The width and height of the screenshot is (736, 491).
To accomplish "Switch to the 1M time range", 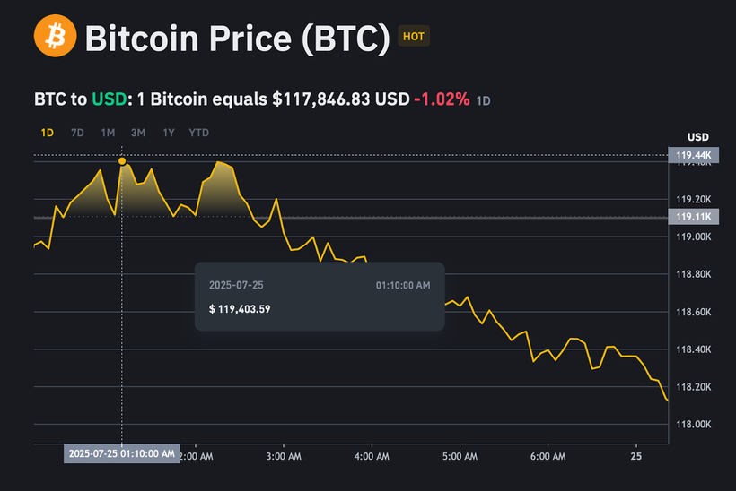I will [x=108, y=133].
